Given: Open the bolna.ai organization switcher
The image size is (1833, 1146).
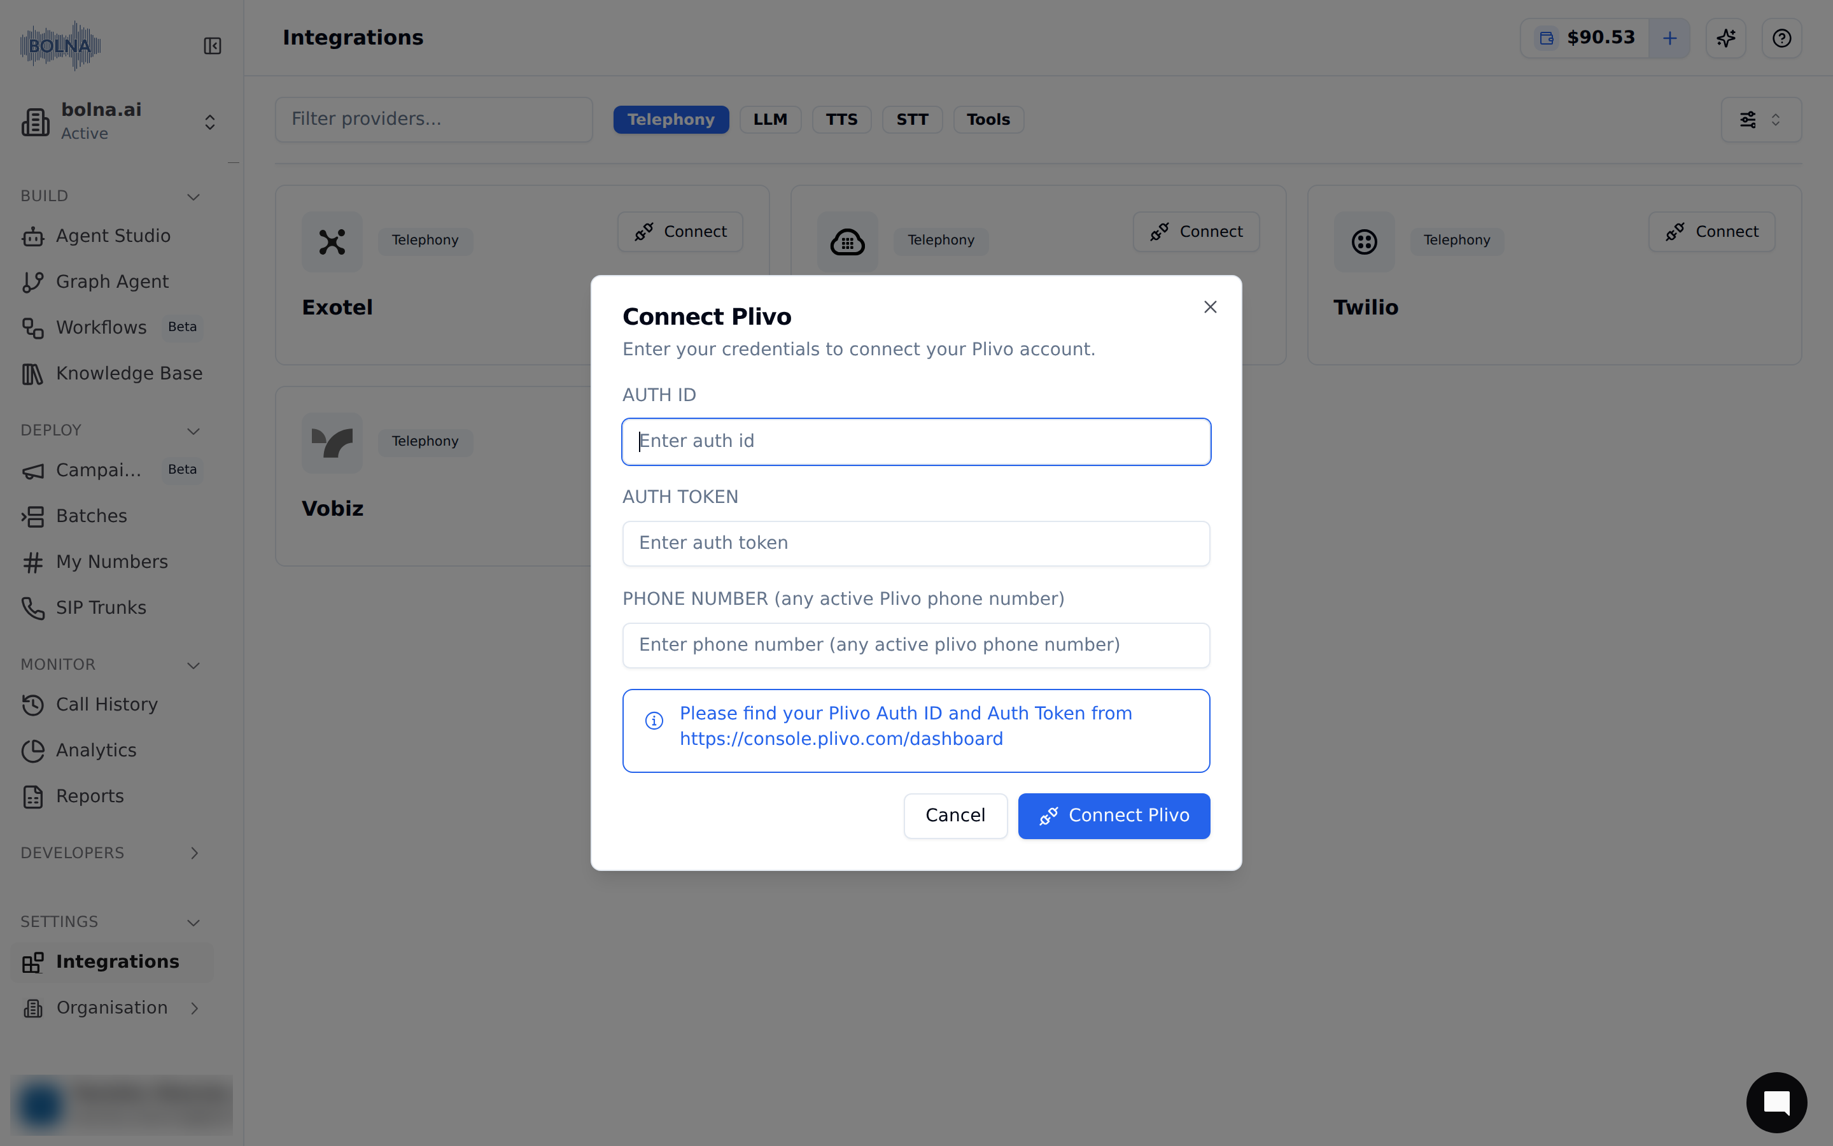Looking at the screenshot, I should (x=120, y=121).
